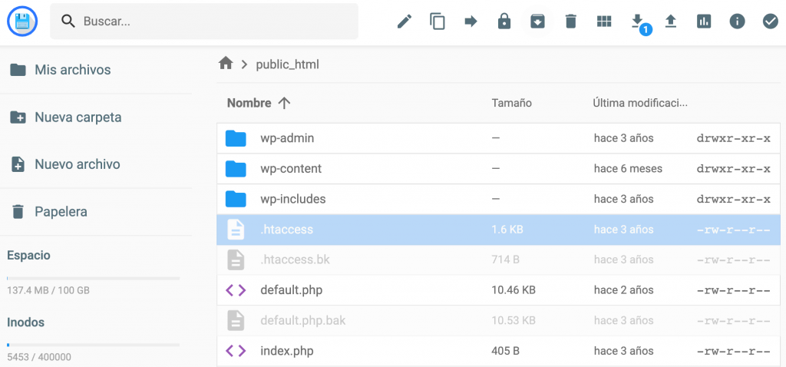Sort by Tamaño column header
The image size is (786, 367).
coord(511,103)
